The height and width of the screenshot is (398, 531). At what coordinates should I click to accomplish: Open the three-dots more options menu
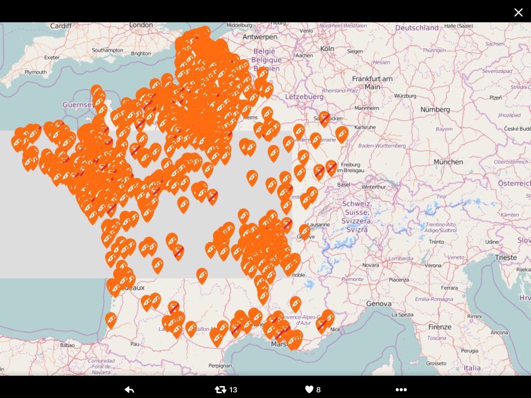[x=401, y=390]
